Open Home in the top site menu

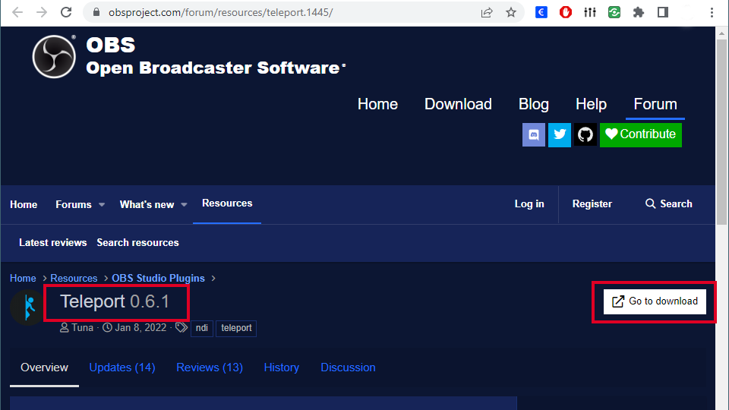[377, 104]
